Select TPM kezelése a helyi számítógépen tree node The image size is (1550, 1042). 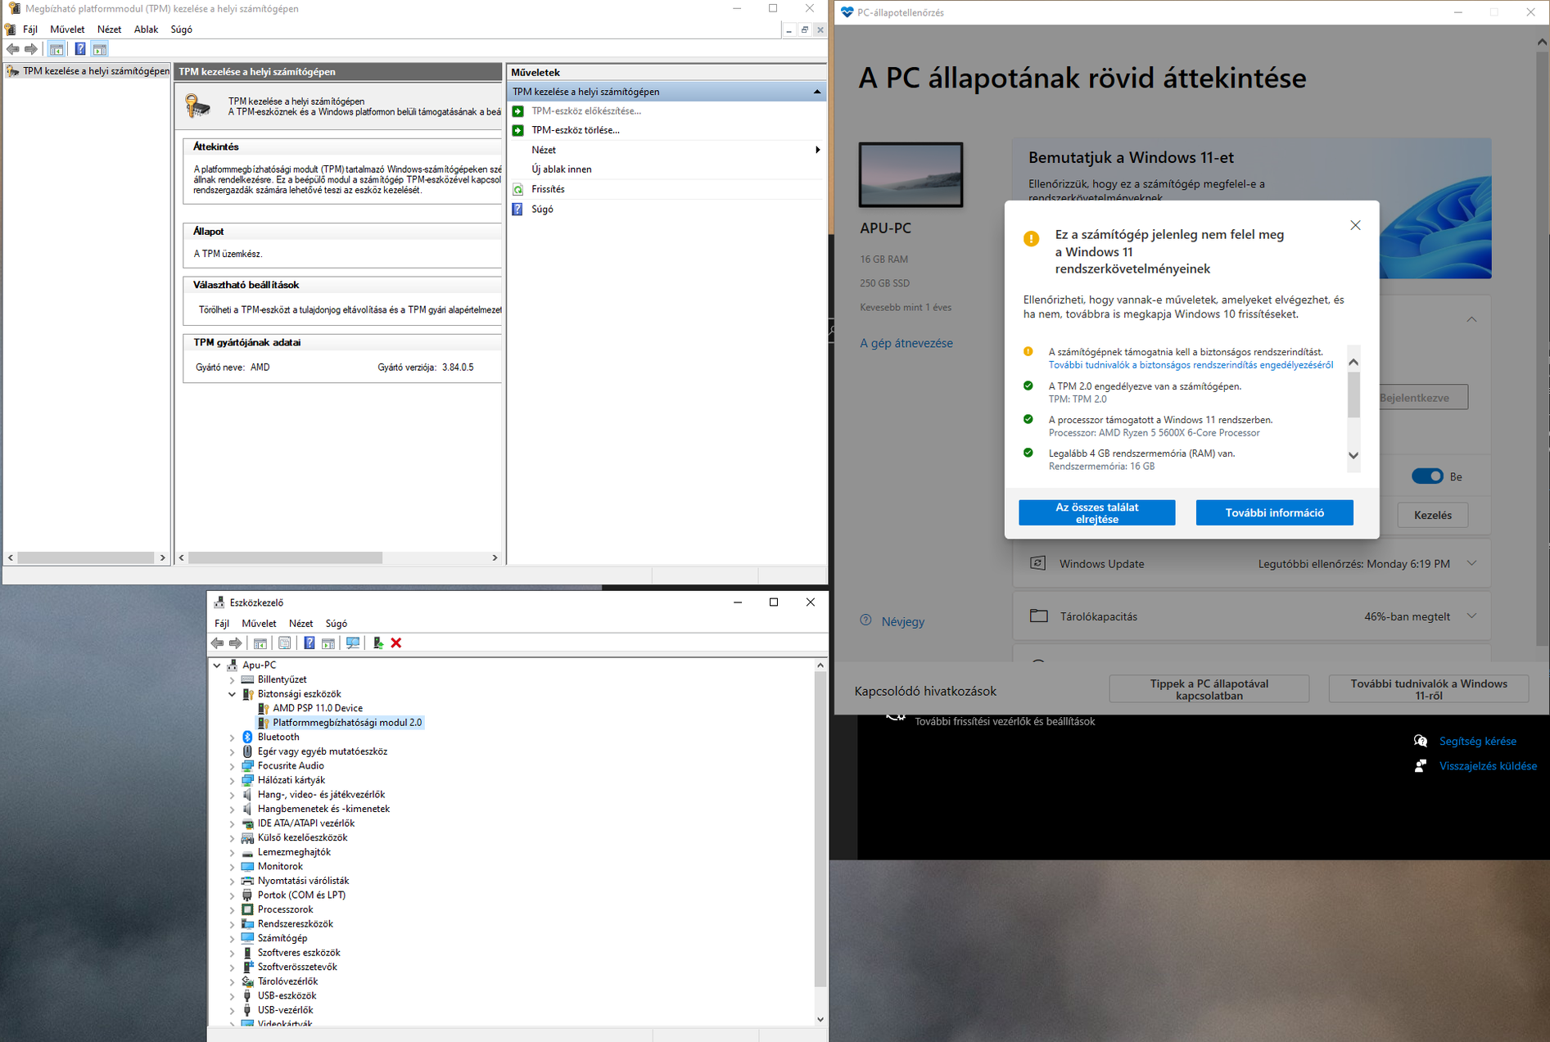click(96, 71)
